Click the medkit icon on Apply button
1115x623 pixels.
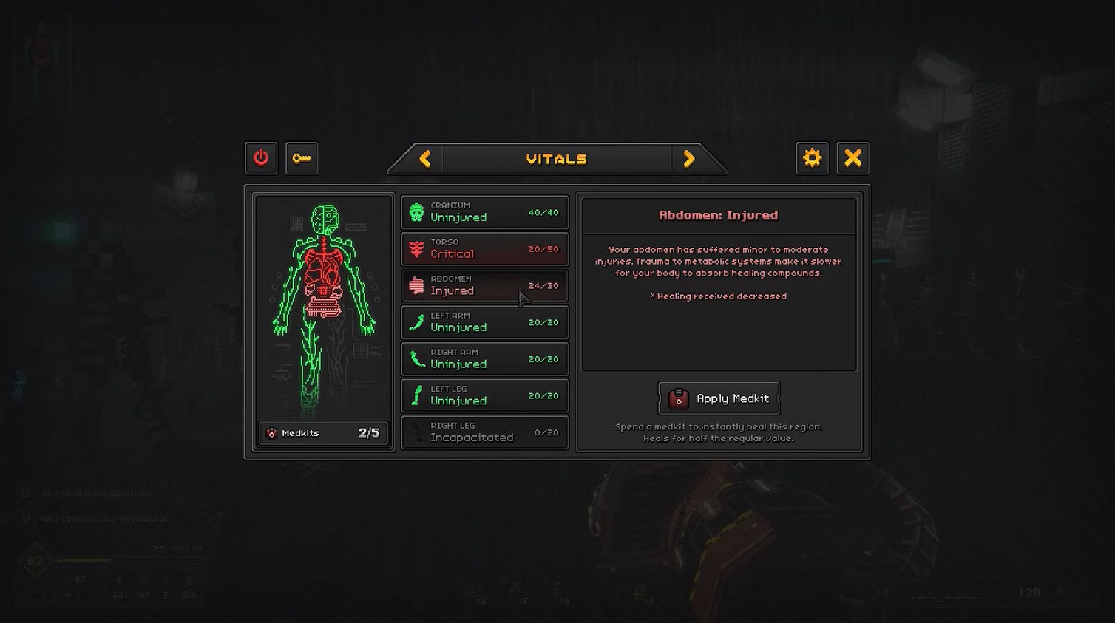coord(678,398)
